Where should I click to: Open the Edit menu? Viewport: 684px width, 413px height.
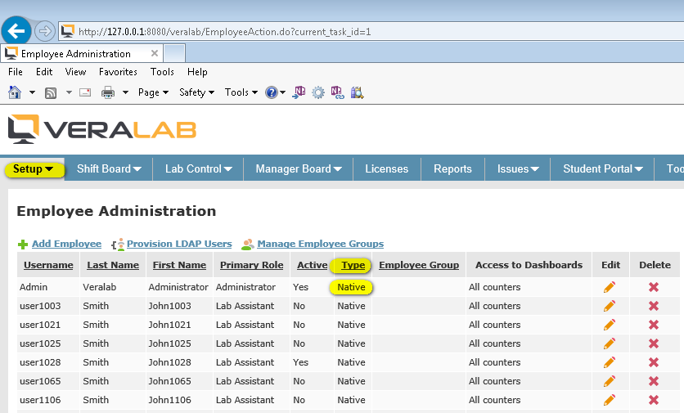tap(44, 72)
